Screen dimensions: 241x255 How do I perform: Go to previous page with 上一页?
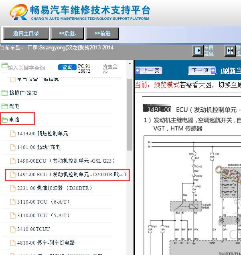point(149,71)
